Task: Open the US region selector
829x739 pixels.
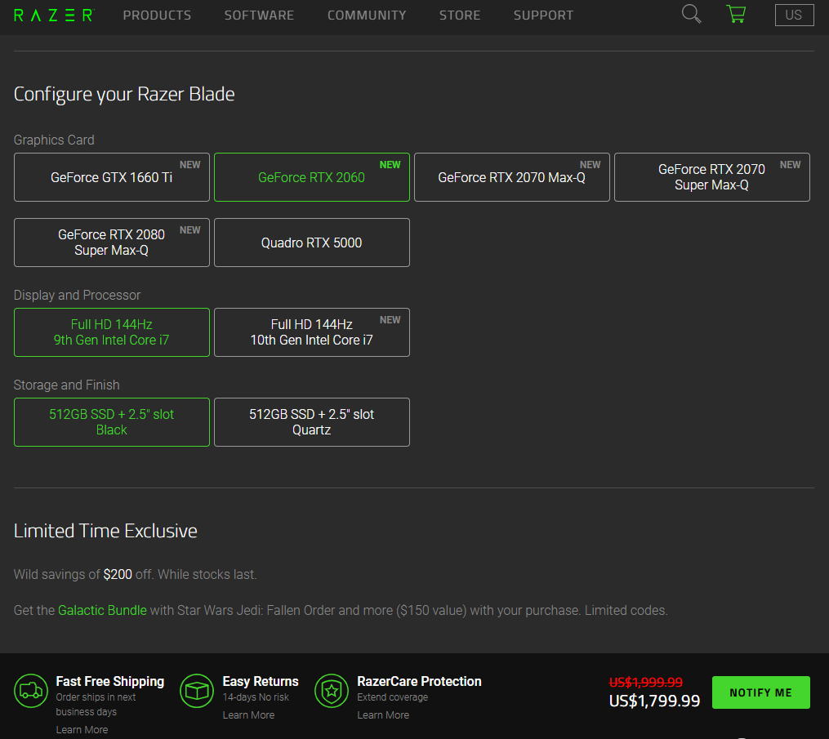Action: pyautogui.click(x=794, y=15)
